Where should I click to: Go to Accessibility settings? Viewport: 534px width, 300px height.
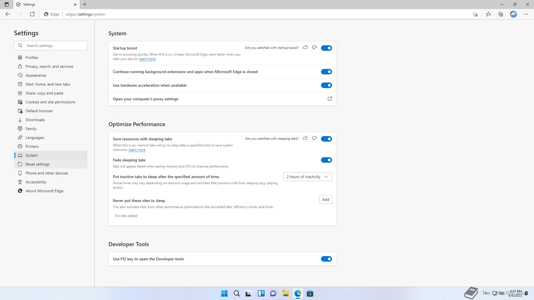coord(51,182)
